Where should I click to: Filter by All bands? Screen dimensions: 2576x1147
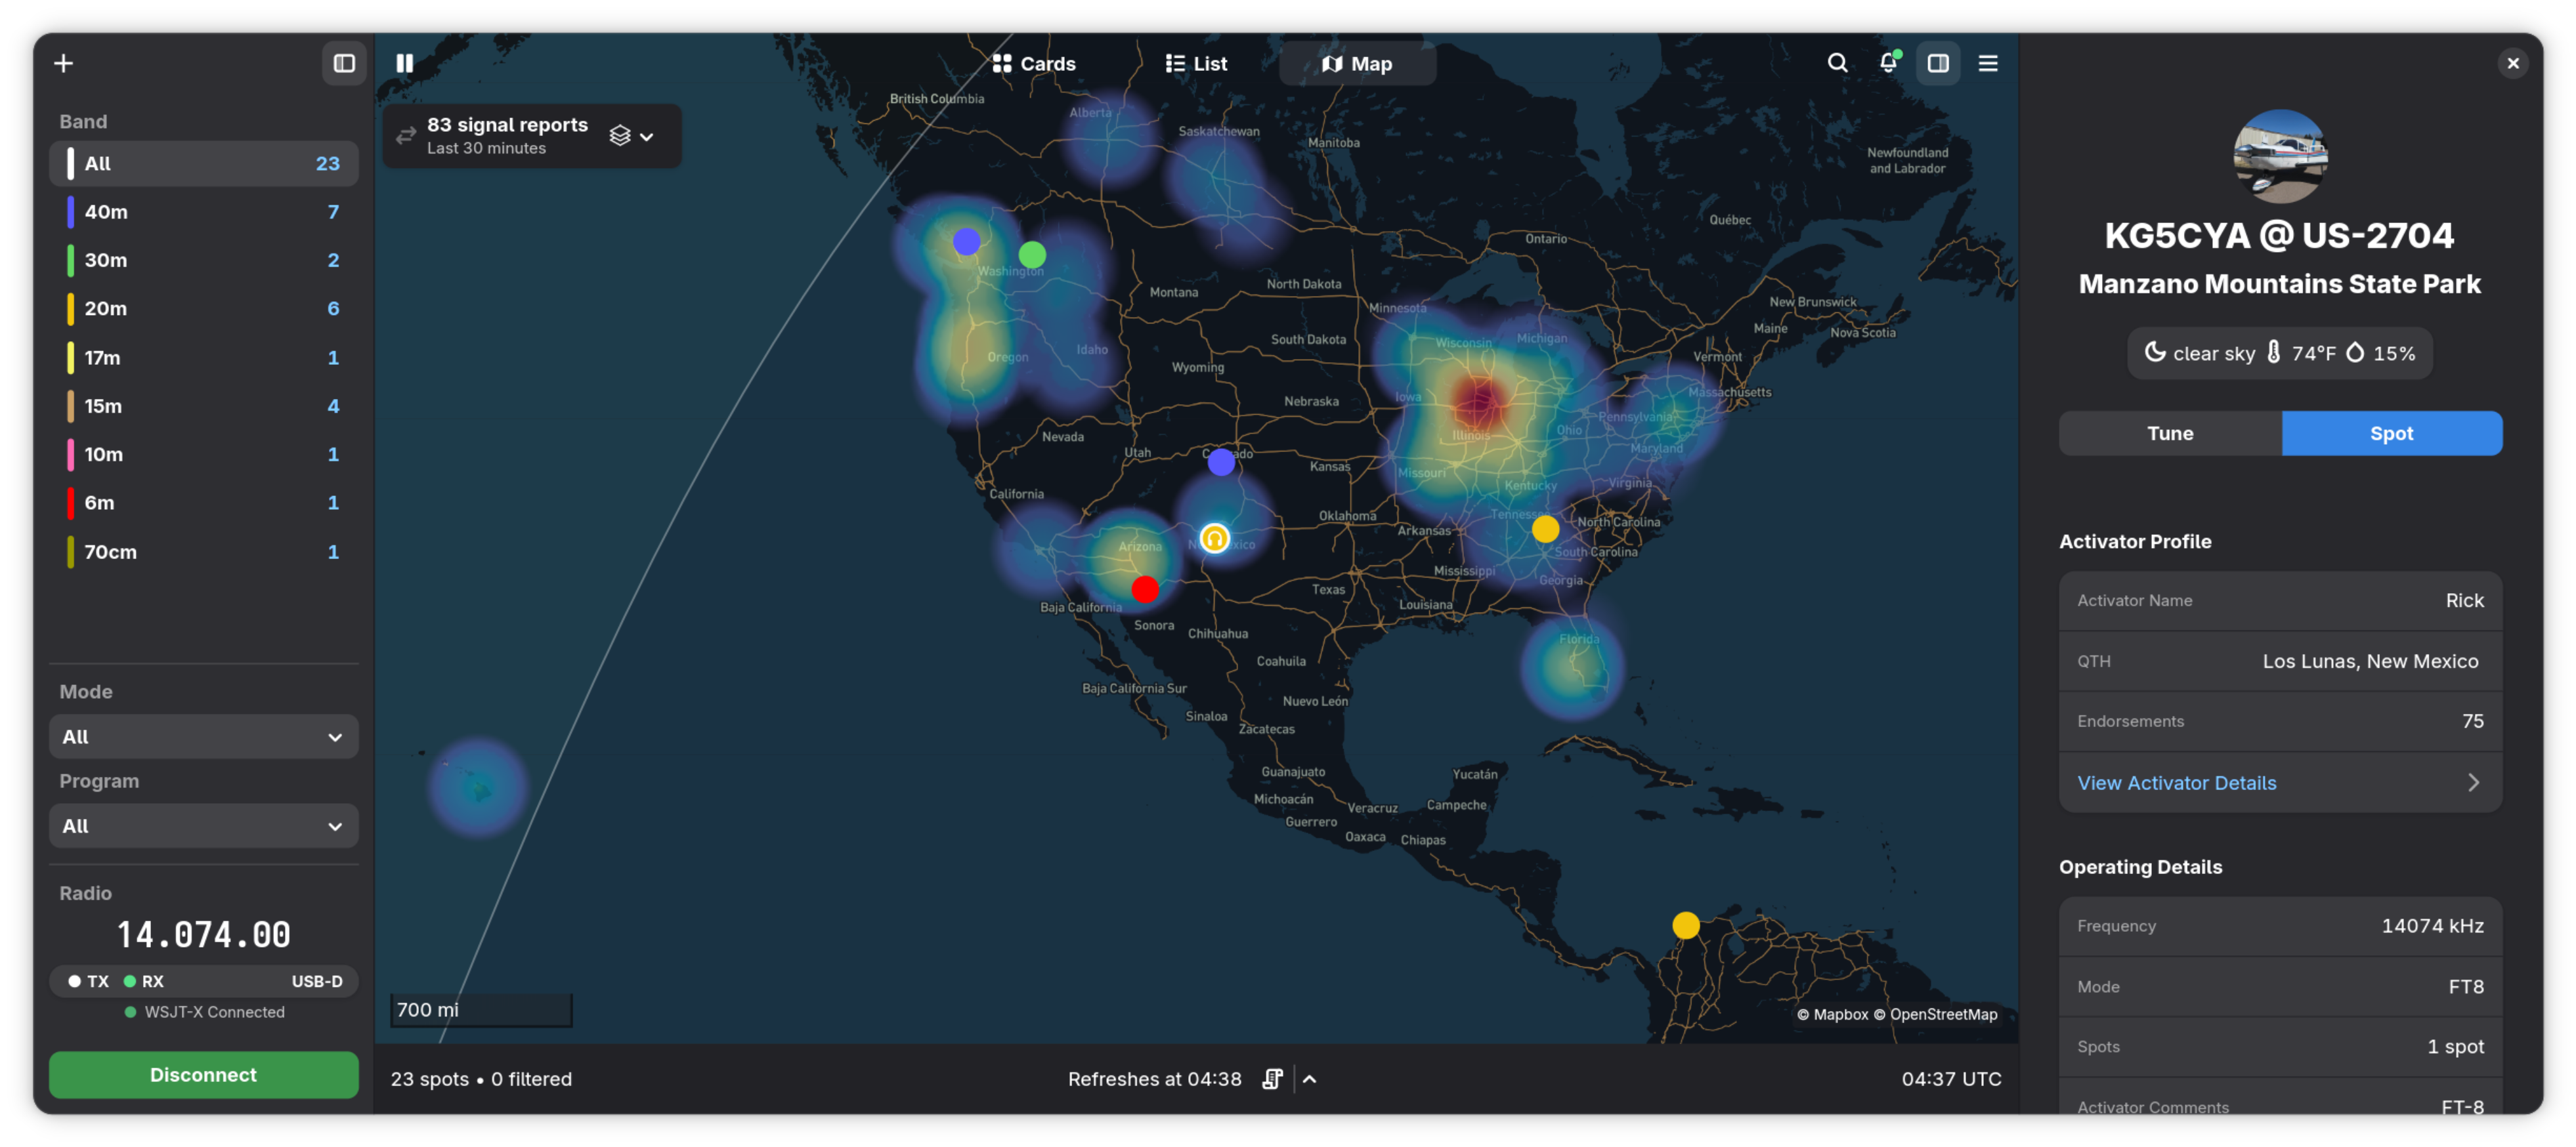[204, 164]
